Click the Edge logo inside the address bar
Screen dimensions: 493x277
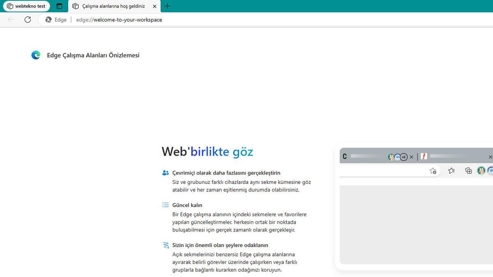[48, 19]
